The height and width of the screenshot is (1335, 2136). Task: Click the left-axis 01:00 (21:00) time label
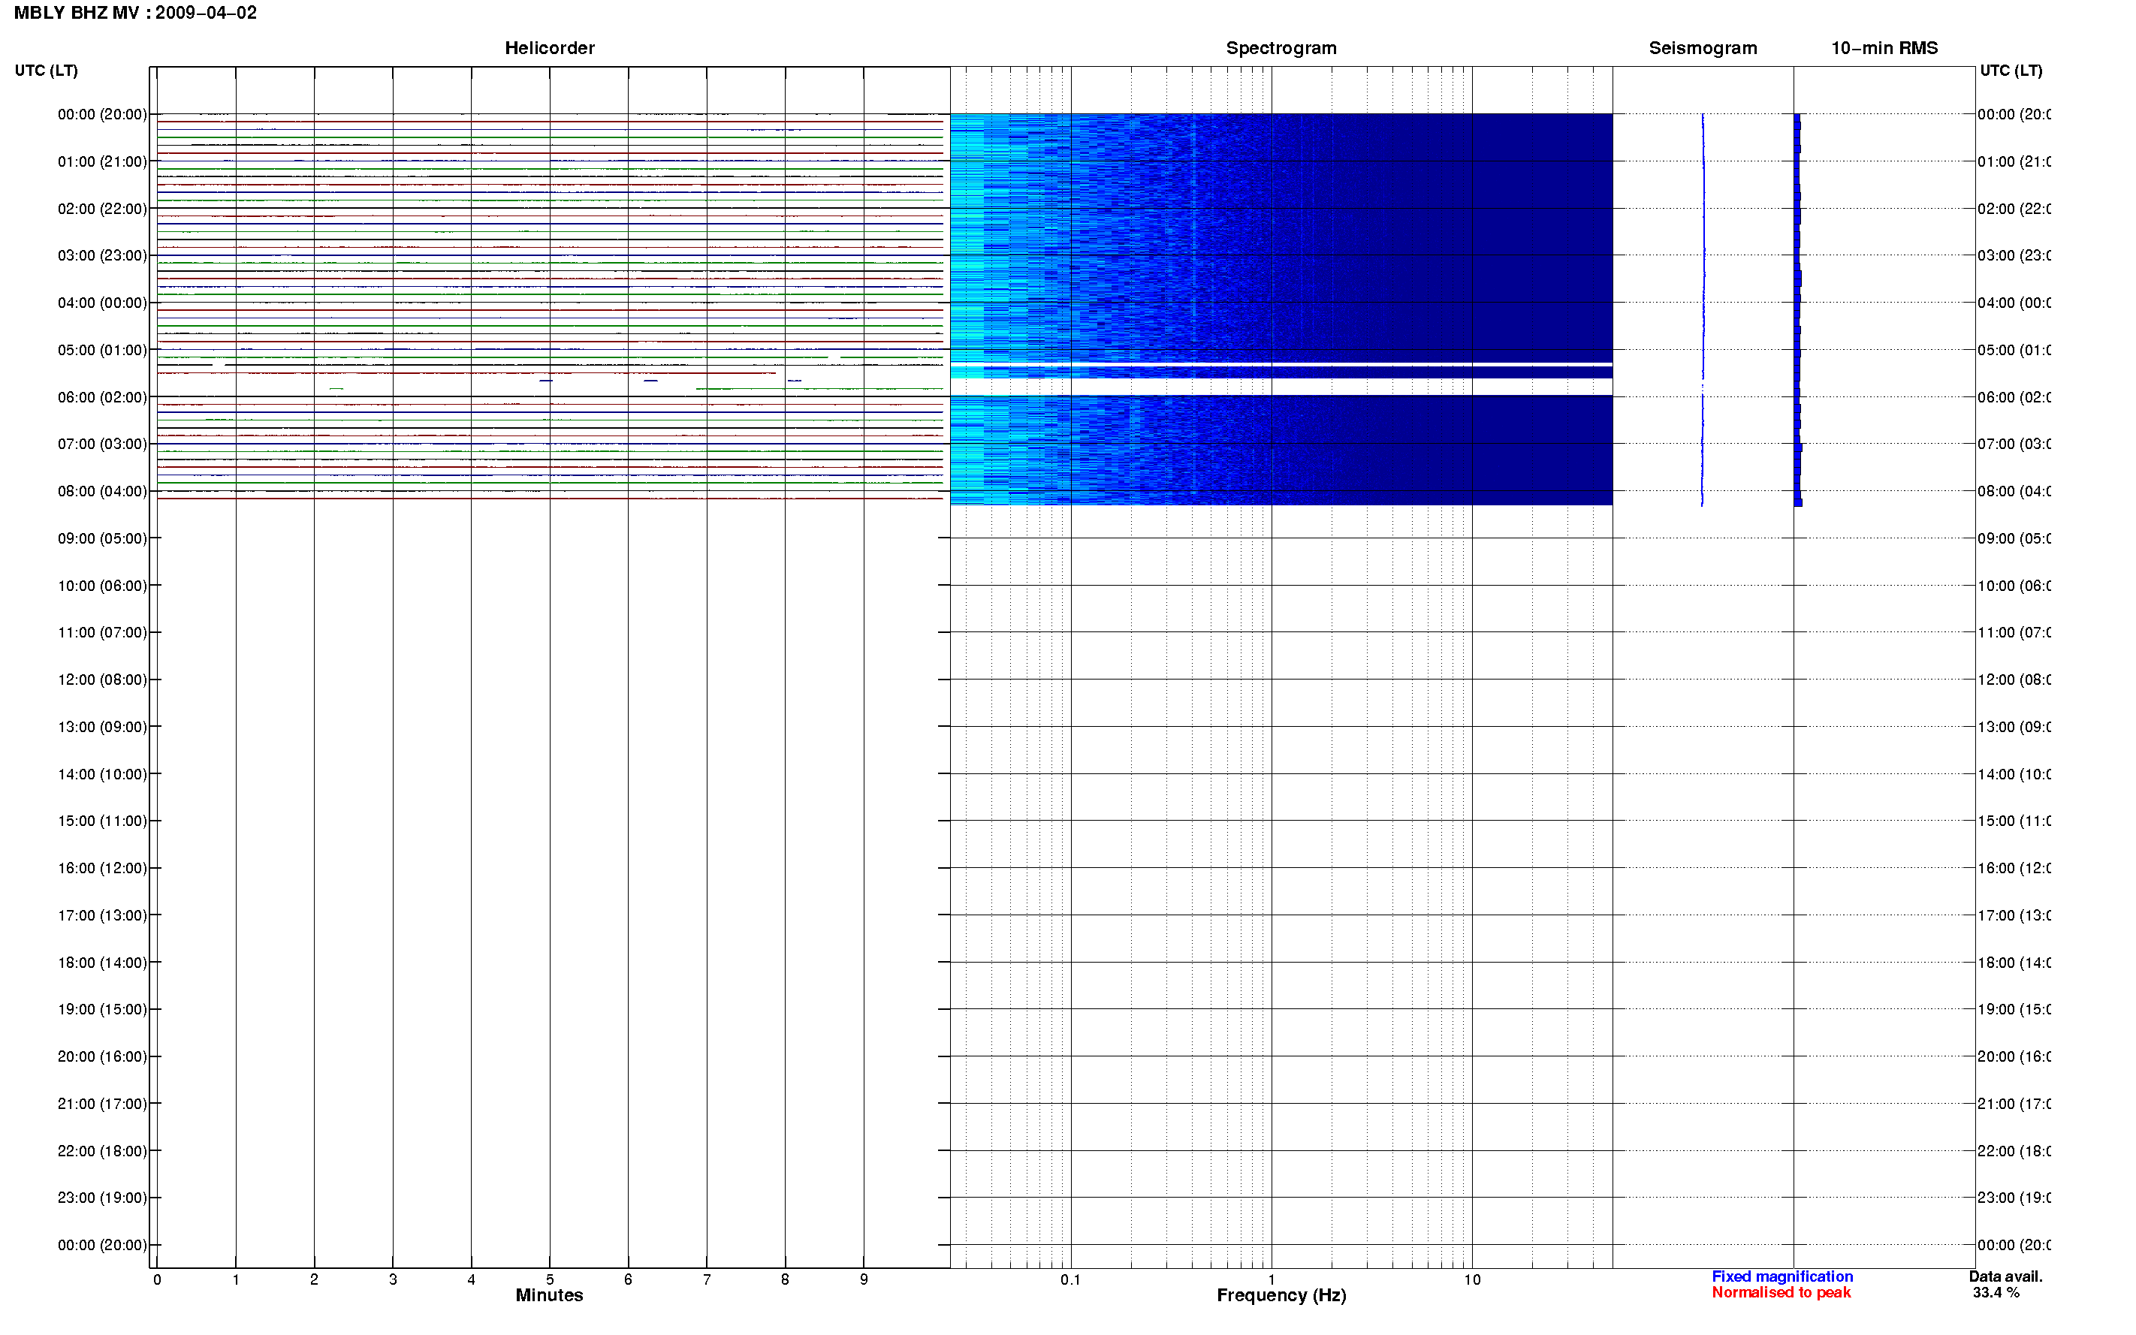102,161
